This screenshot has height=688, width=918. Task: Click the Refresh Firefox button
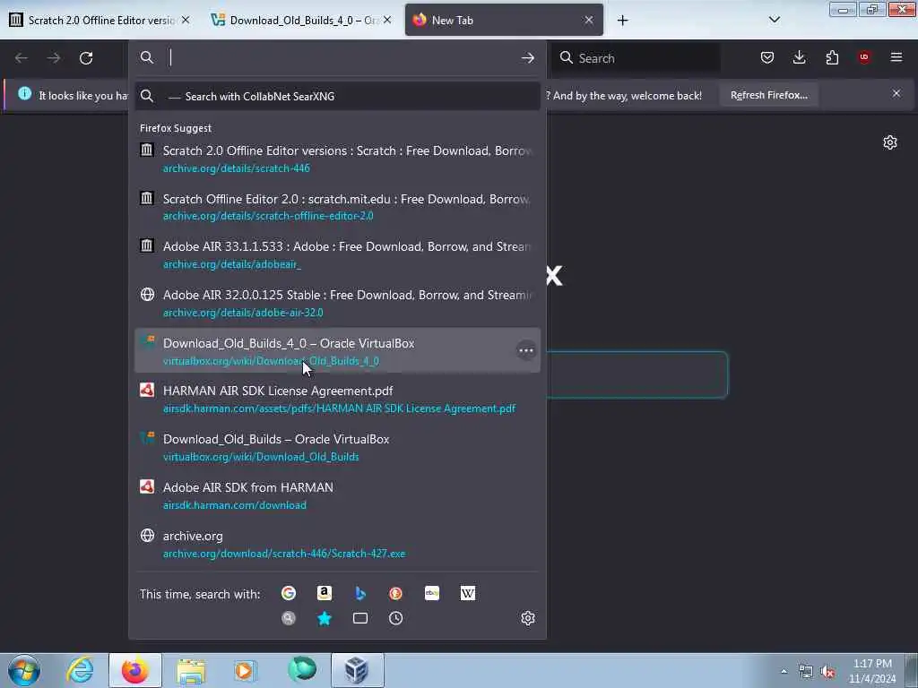pos(768,95)
